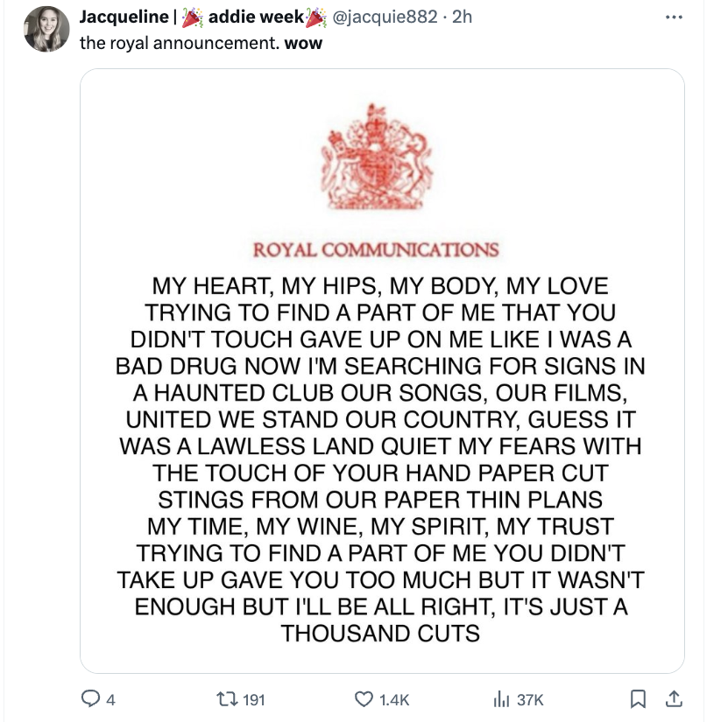728x722 pixels.
Task: Open the 2h timestamp link
Action: [x=461, y=18]
